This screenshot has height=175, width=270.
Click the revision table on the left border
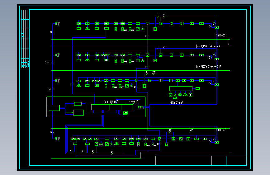pyautogui.click(x=25, y=39)
